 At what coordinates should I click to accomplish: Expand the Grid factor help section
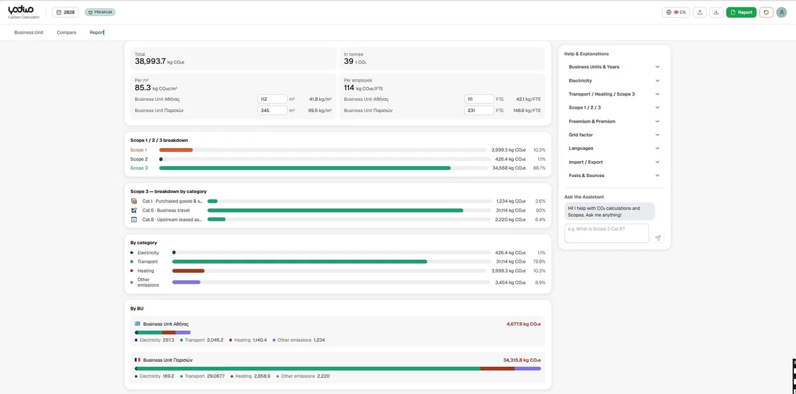(614, 135)
